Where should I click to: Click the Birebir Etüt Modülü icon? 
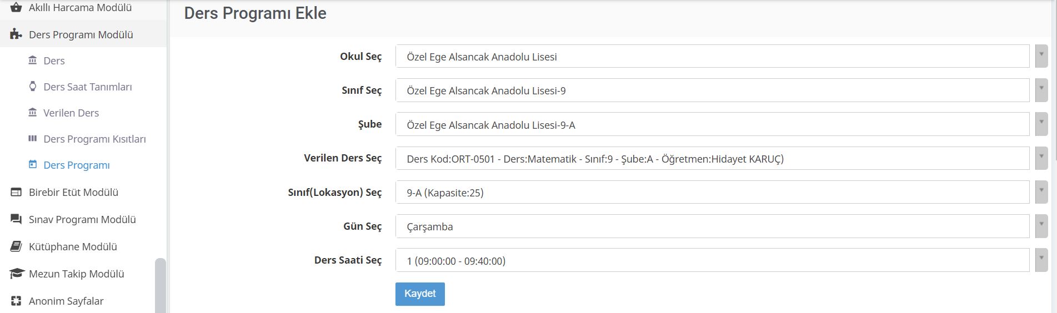pos(16,192)
